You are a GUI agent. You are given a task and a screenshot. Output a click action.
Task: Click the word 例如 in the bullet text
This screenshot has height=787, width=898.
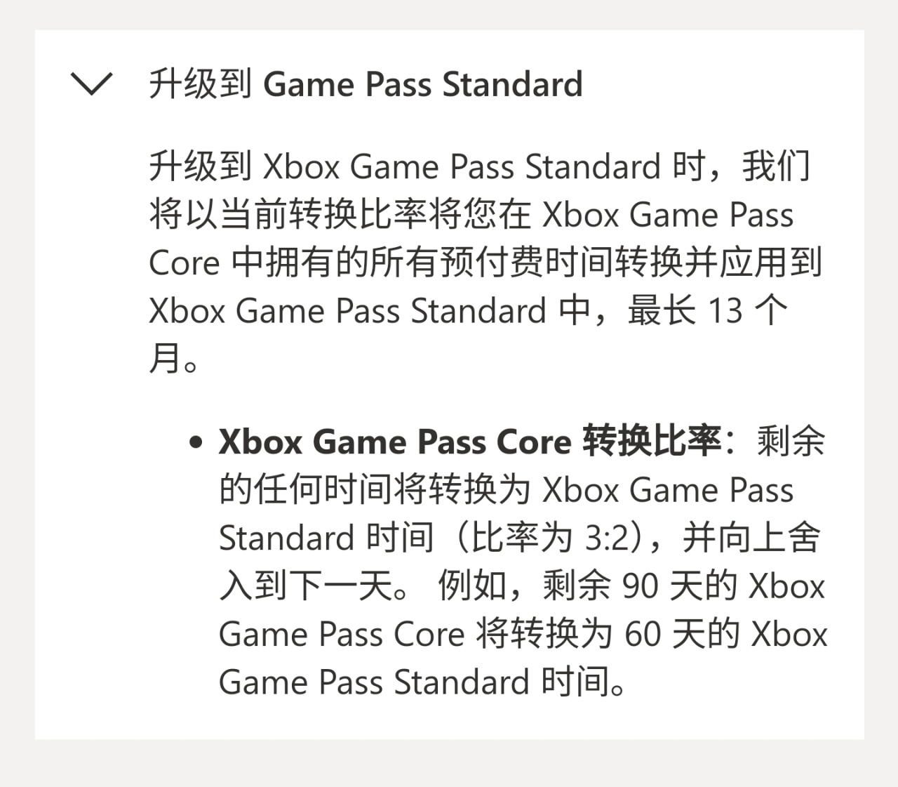pos(472,586)
